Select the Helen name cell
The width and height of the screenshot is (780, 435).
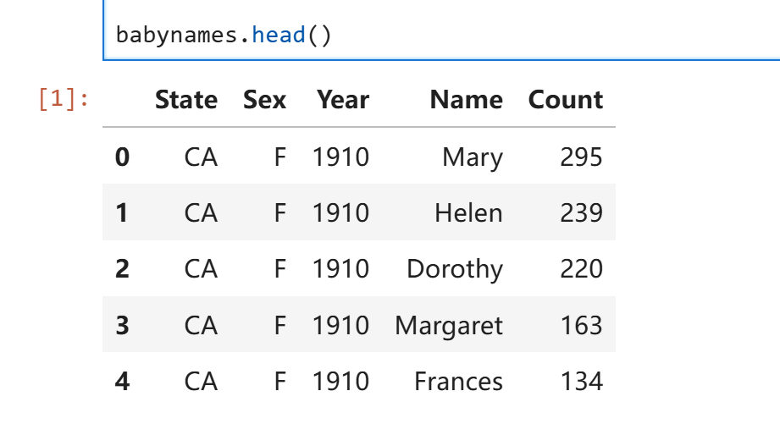point(468,212)
